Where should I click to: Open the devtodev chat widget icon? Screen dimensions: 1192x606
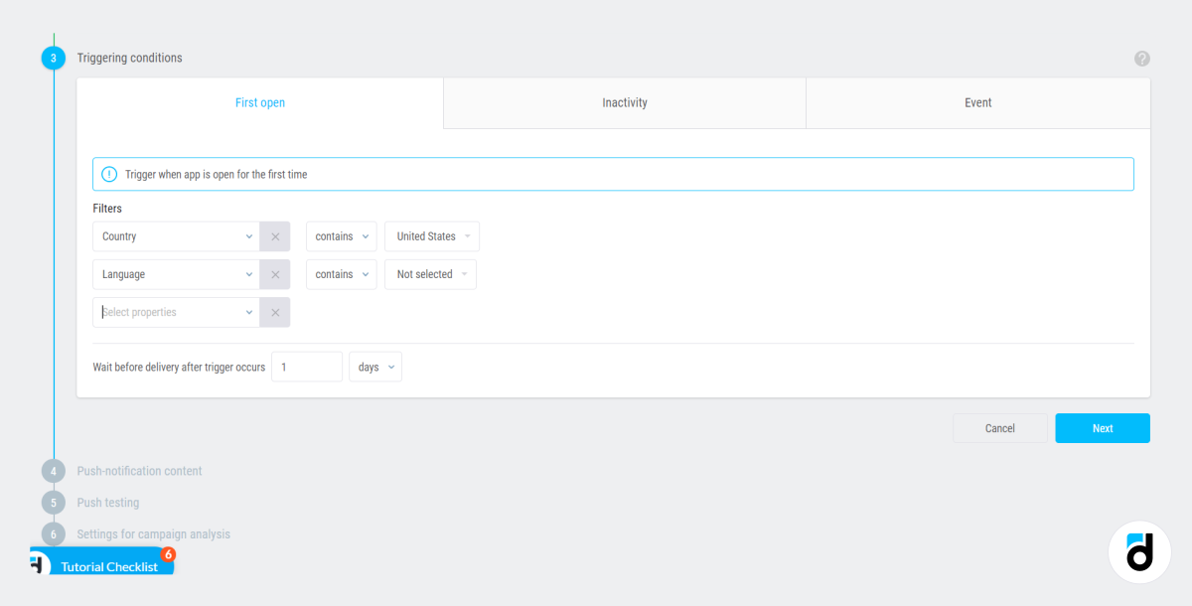click(x=1139, y=551)
